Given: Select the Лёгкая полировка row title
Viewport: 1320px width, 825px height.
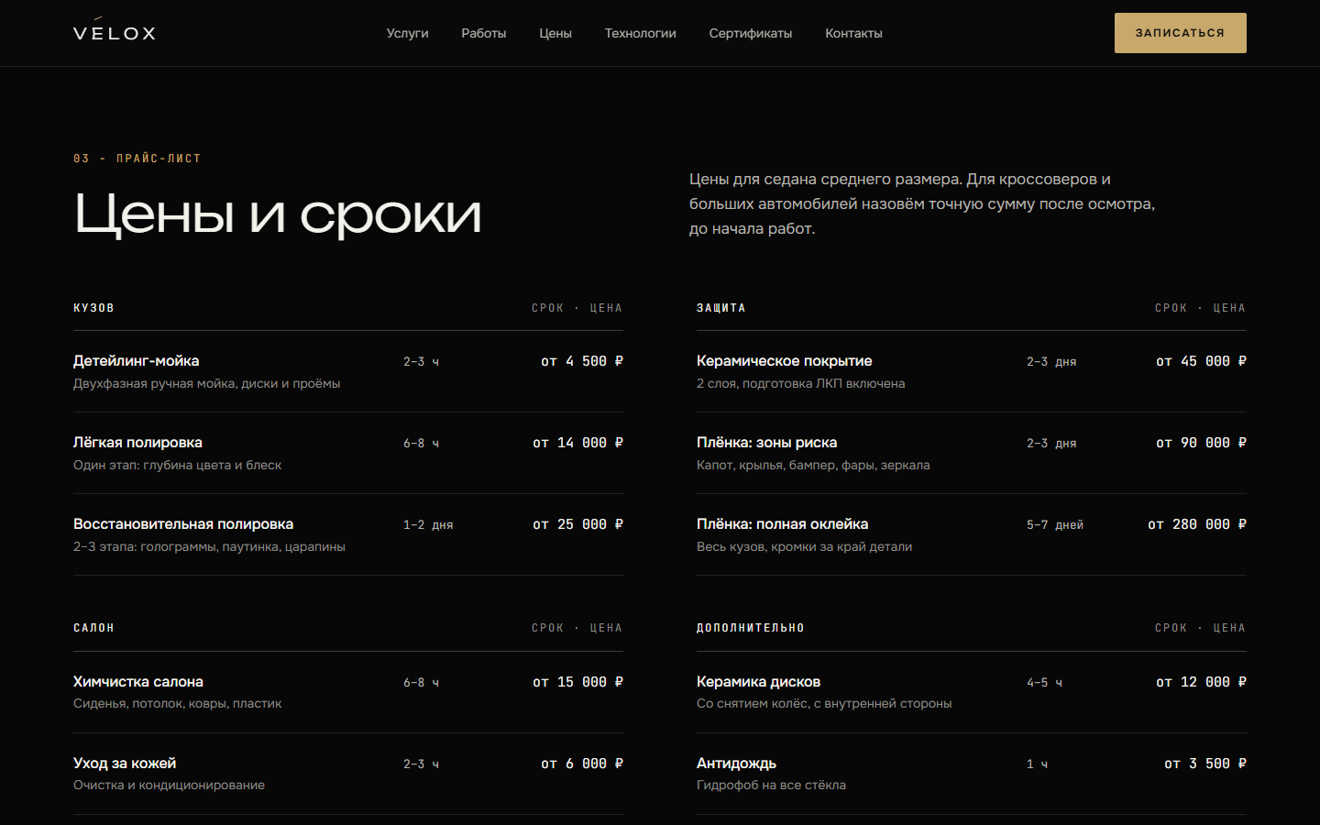Looking at the screenshot, I should click(137, 443).
